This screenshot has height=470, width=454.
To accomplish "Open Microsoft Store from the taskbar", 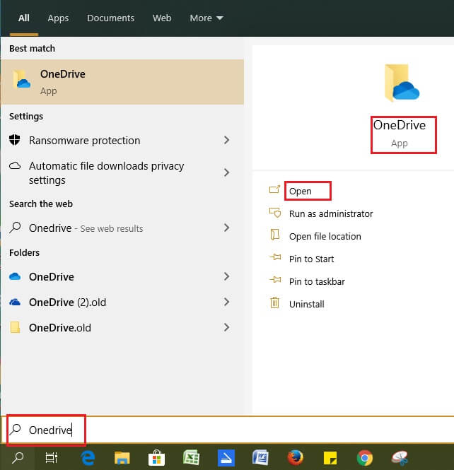I will [x=156, y=458].
